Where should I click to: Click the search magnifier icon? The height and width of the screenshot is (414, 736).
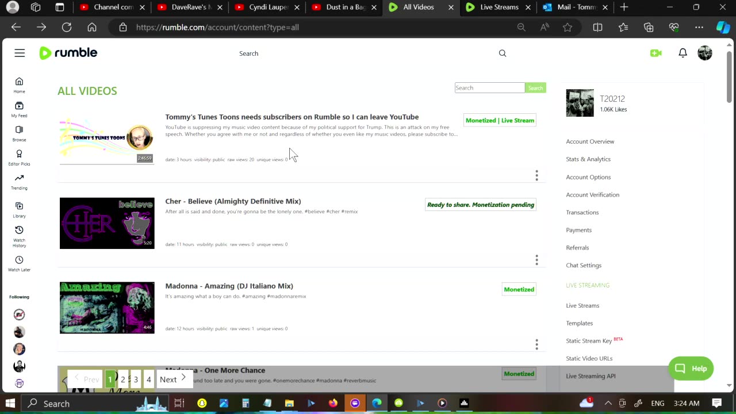click(x=503, y=53)
